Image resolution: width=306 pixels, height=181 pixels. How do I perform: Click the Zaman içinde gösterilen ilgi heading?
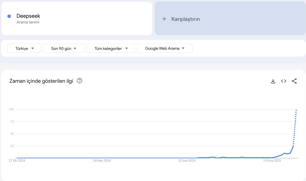[x=41, y=81]
